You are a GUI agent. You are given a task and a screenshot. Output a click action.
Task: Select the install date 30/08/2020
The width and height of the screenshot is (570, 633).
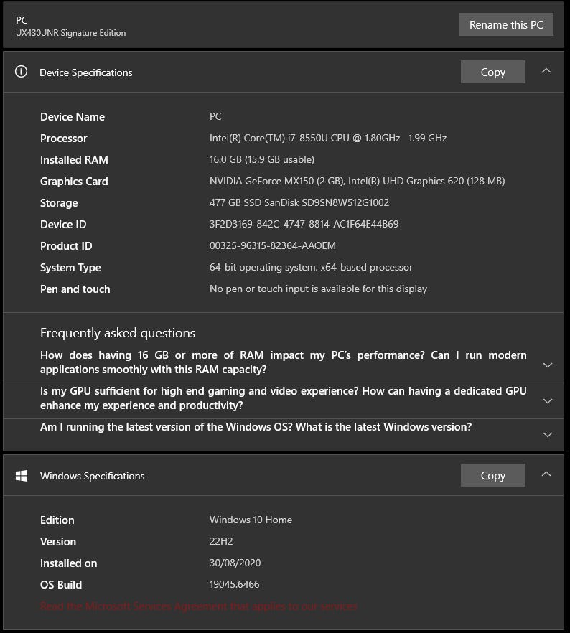pos(235,563)
